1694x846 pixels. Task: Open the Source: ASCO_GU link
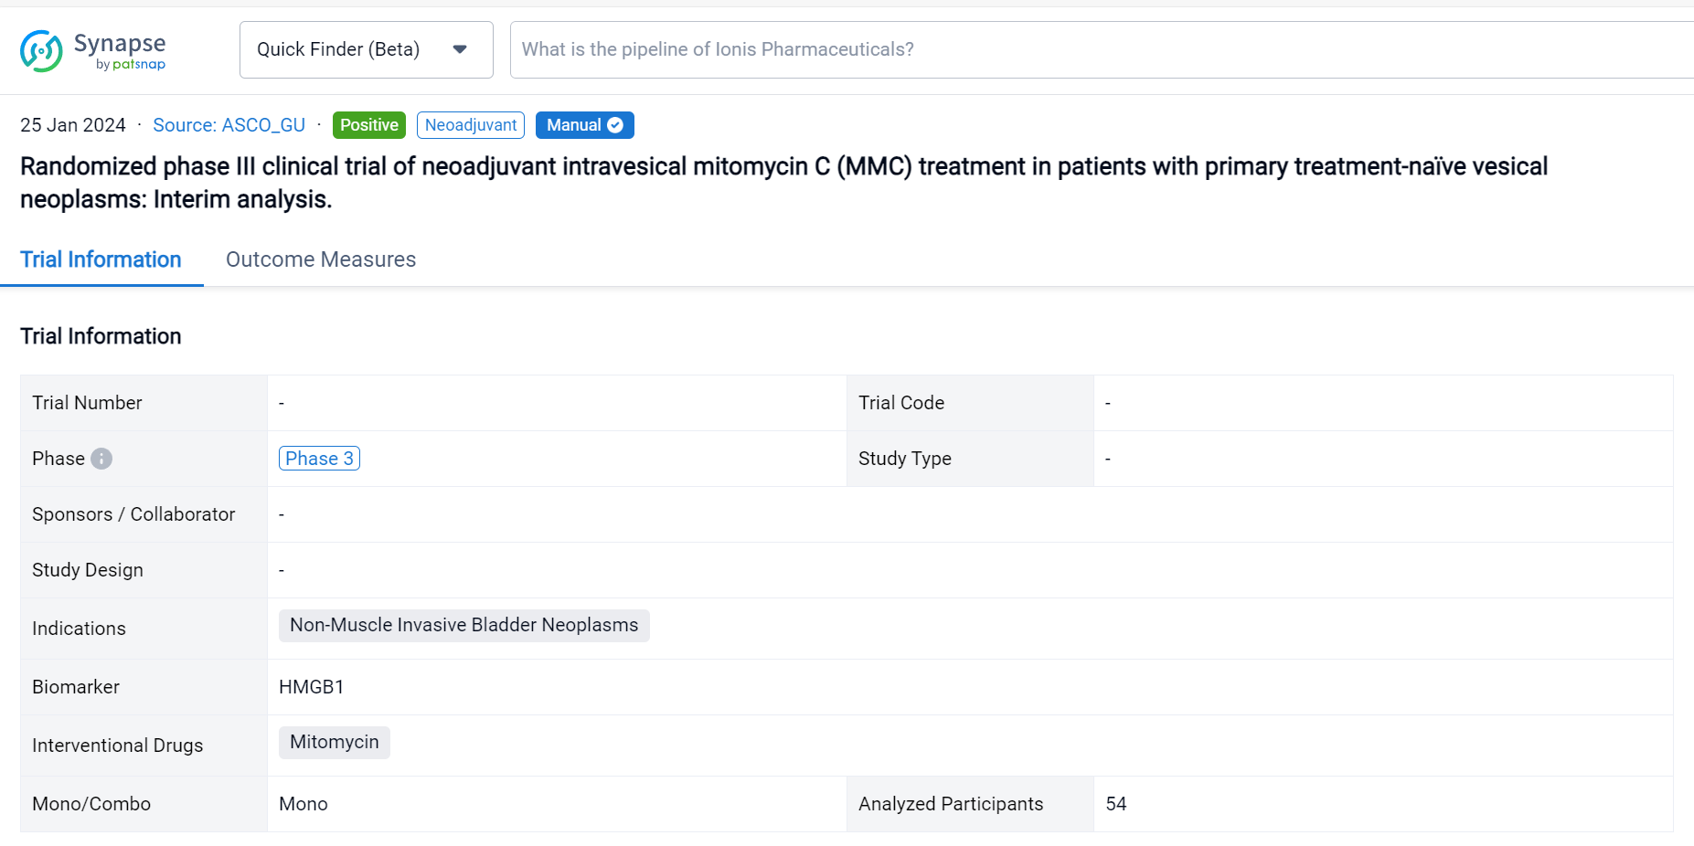(x=229, y=125)
